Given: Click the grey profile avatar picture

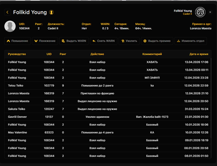Looking at the screenshot, I should pyautogui.click(x=10, y=26).
